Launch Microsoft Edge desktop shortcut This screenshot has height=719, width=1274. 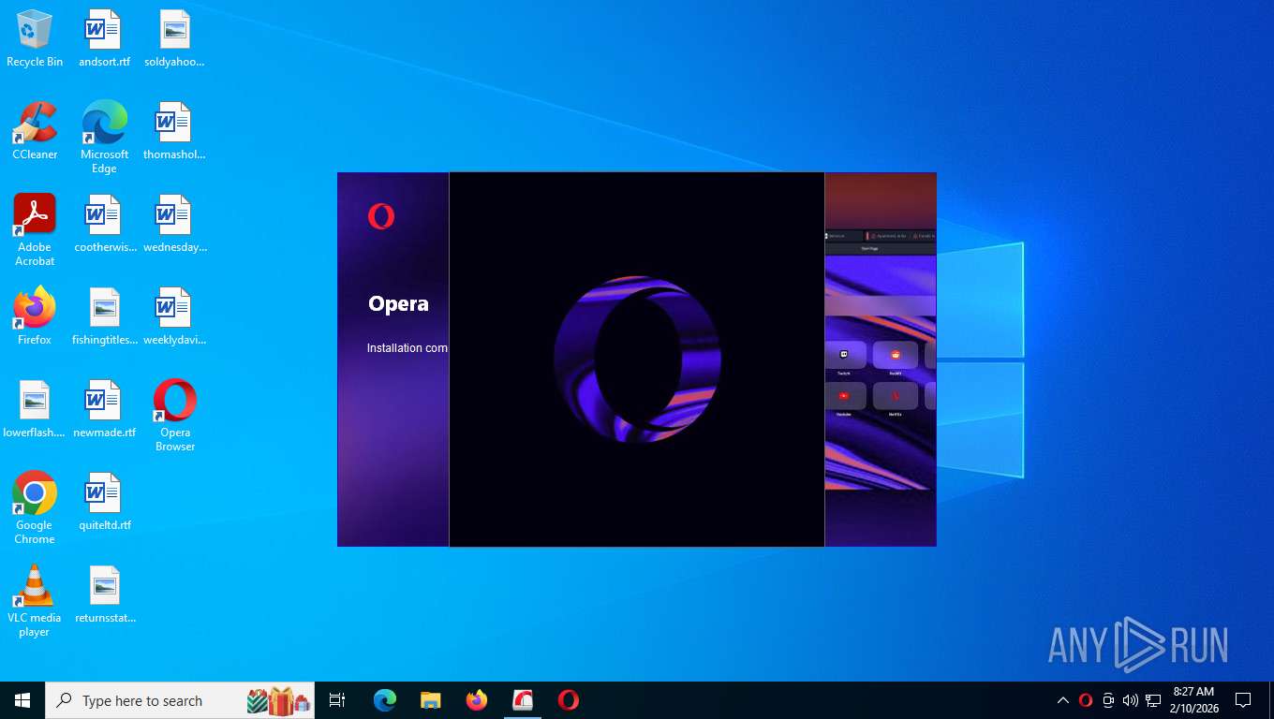click(104, 138)
